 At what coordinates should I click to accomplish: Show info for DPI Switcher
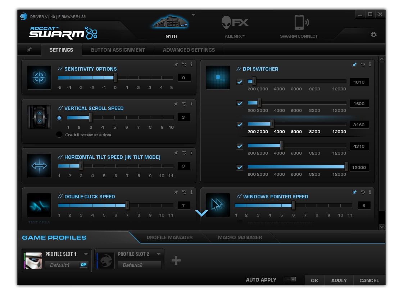(370, 65)
